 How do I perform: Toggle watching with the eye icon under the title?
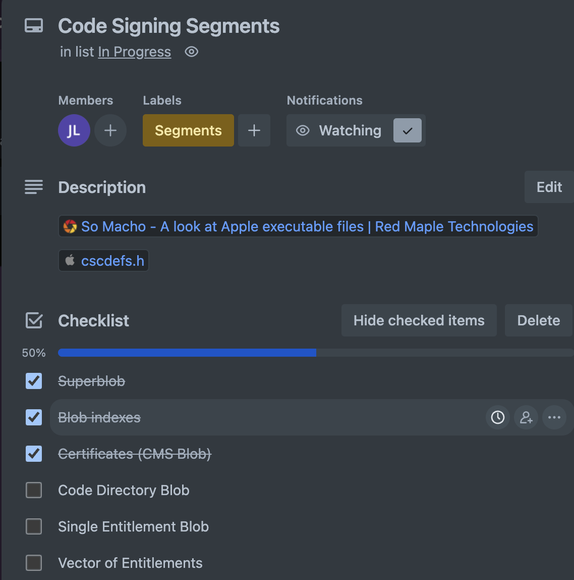pos(191,52)
